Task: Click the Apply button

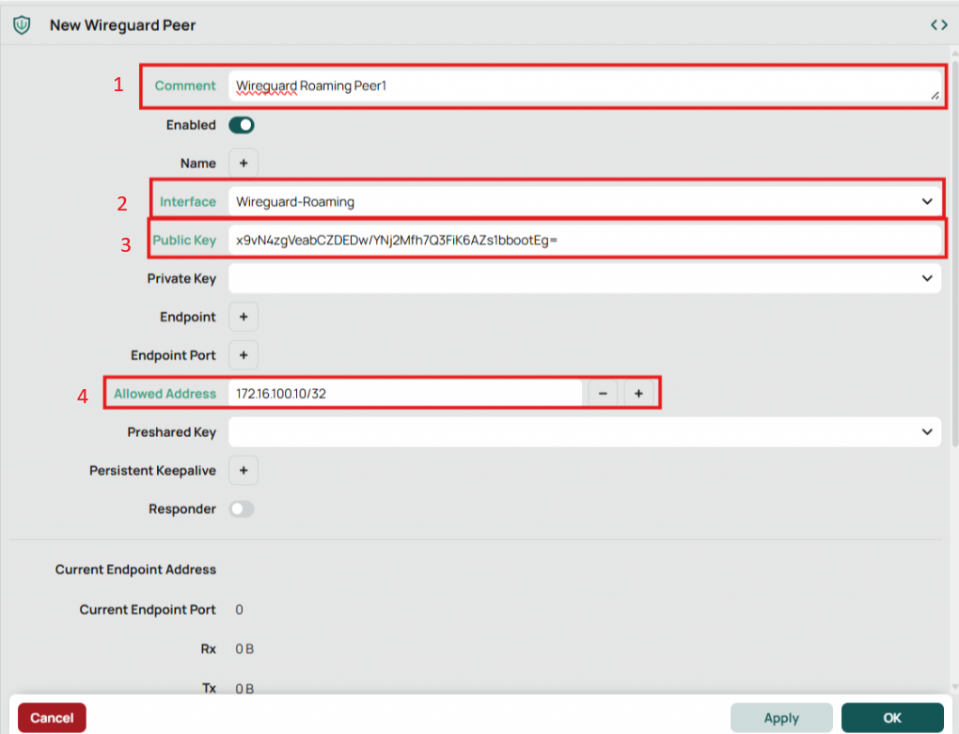Action: [781, 717]
